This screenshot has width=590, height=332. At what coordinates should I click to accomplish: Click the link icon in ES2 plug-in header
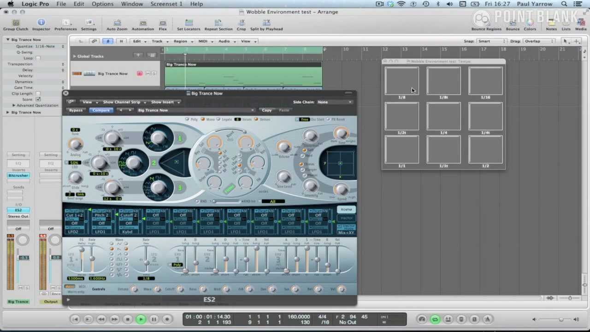[x=71, y=102]
